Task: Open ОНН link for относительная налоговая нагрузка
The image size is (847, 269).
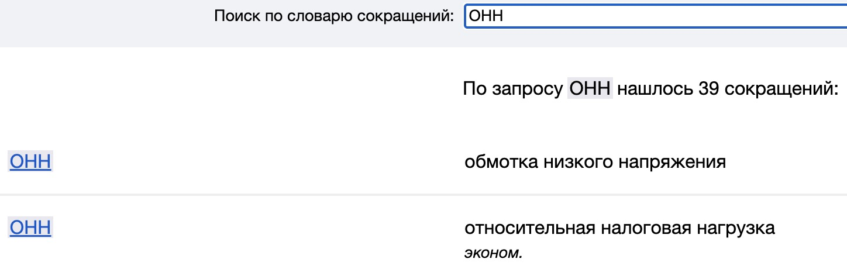Action: (x=30, y=227)
